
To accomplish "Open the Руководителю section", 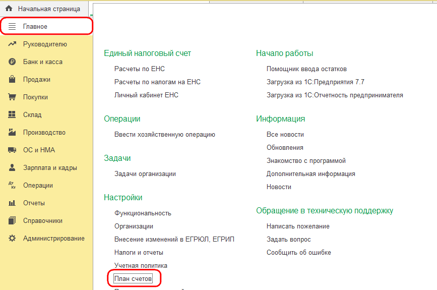I will [45, 44].
